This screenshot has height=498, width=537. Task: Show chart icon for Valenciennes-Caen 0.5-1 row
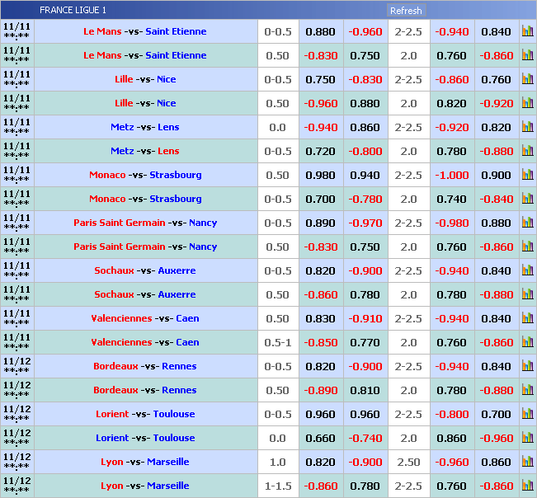coord(527,343)
